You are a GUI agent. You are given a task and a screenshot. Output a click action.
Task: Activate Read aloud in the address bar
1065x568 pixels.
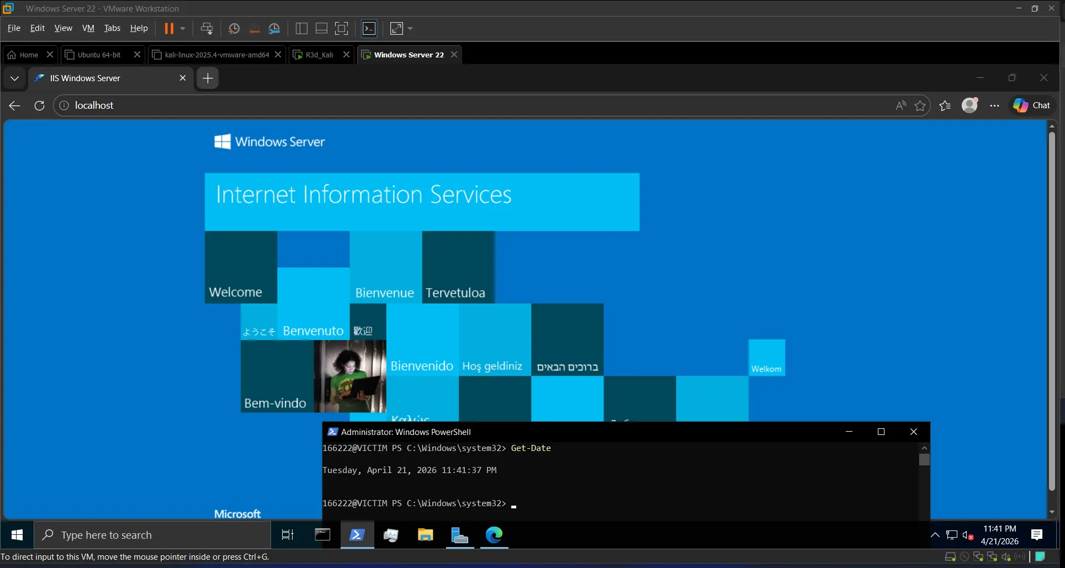tap(900, 105)
